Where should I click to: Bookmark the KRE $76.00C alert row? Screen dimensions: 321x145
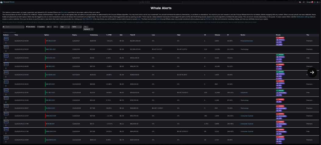[6, 86]
